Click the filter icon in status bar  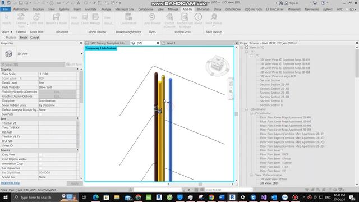coord(340,190)
